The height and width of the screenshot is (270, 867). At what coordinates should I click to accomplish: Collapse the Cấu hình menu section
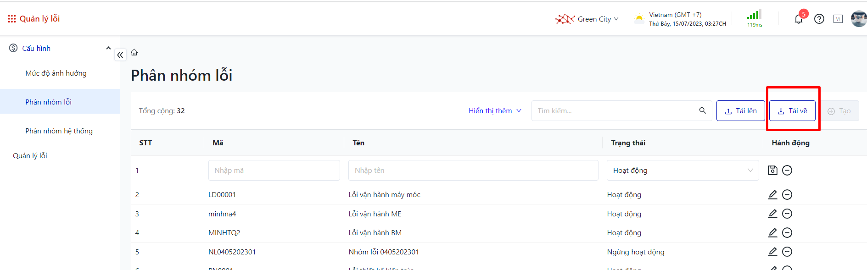click(x=108, y=48)
